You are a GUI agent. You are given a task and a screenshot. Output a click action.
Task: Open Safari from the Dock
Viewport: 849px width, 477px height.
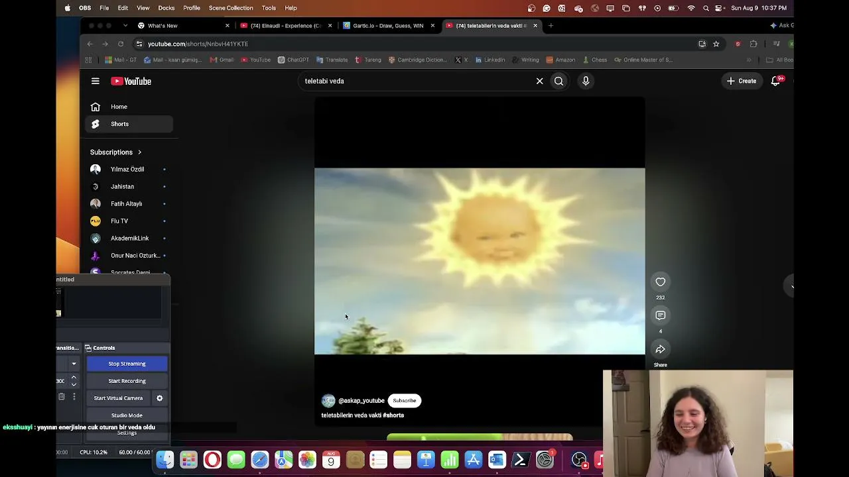260,459
